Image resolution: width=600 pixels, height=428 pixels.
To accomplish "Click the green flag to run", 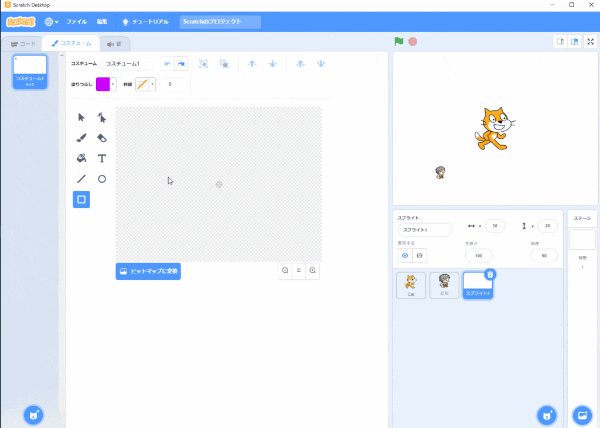I will click(x=399, y=42).
